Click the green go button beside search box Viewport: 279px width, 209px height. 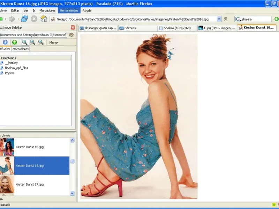pyautogui.click(x=276, y=19)
